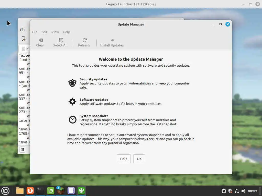Screen dimensions: 262x196
Task: Click Update Manager shield icon in the taskbar
Action: [81, 191]
